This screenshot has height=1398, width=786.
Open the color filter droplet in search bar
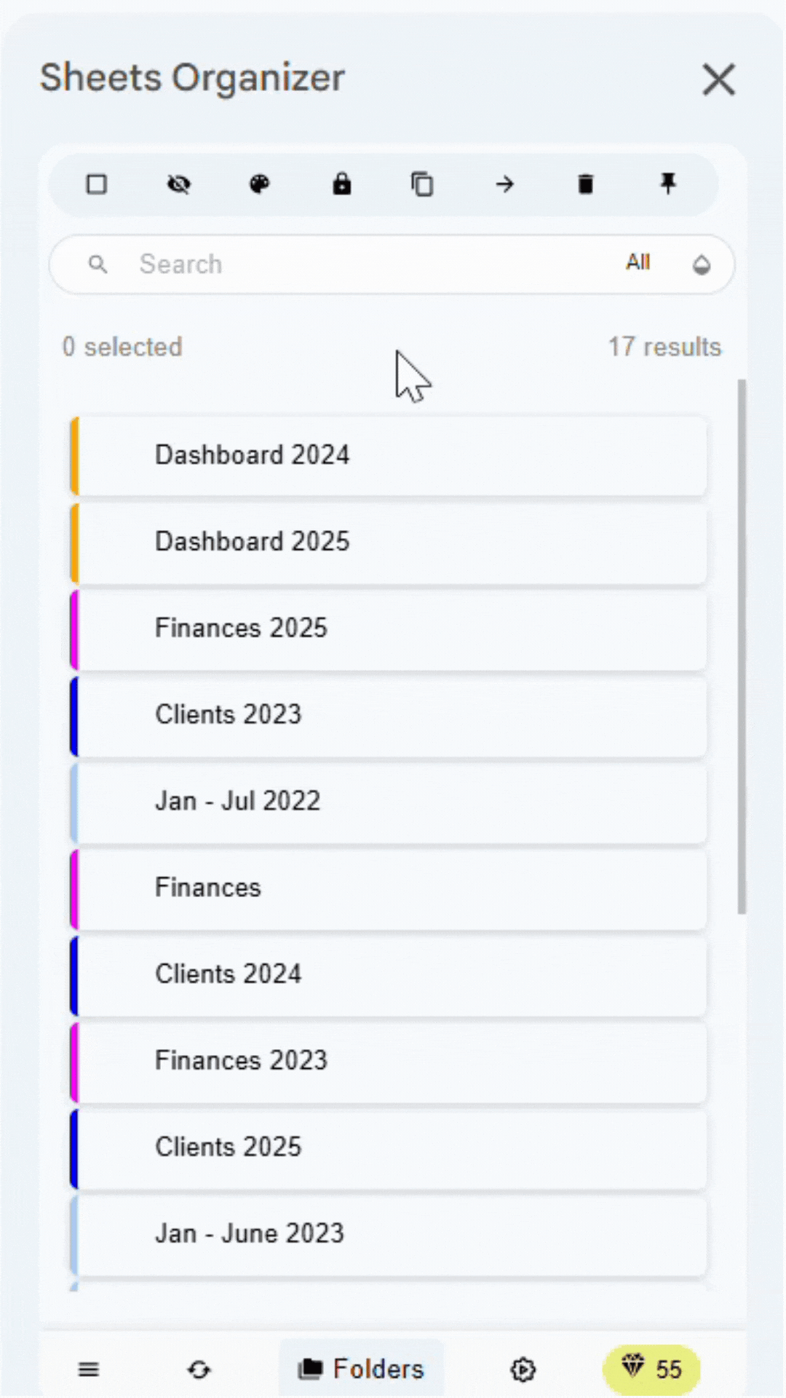701,265
